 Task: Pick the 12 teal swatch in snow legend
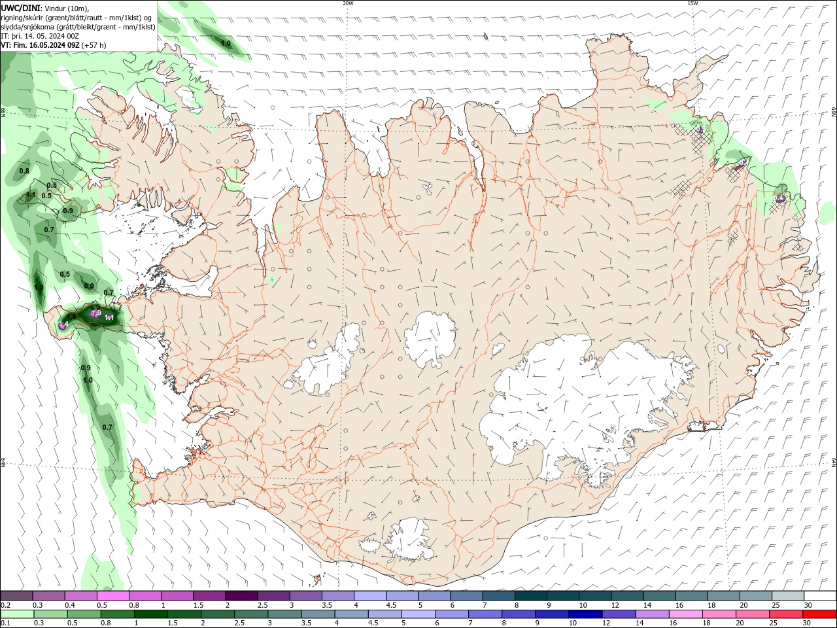[x=626, y=596]
